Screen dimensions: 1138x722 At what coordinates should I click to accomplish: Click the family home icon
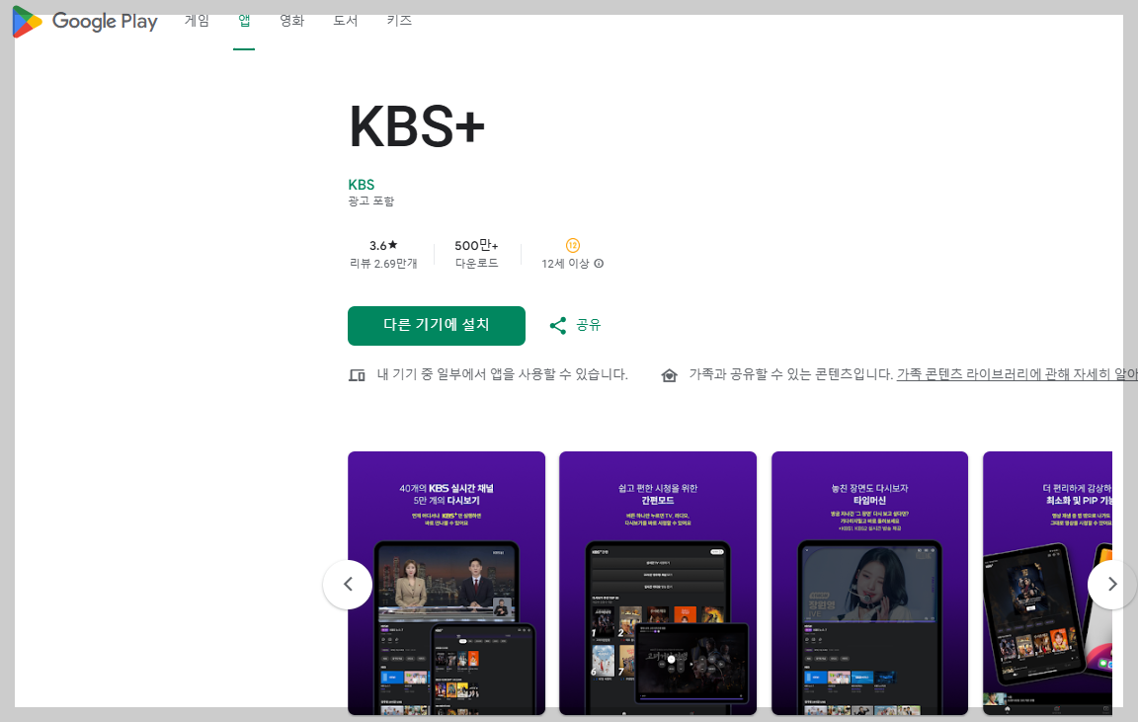click(669, 375)
